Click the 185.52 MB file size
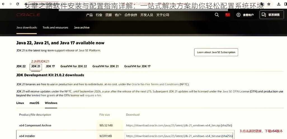The width and height of the screenshot is (287, 139). point(106,125)
